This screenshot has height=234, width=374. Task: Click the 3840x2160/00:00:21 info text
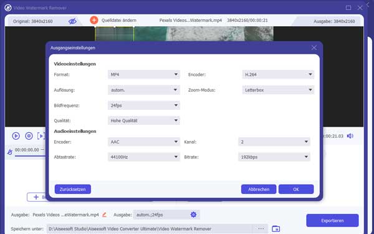(x=247, y=21)
